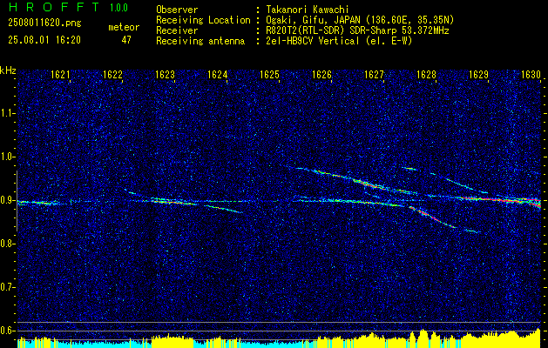Click the 0.6 kHz axis label
This screenshot has width=548, height=348.
[x=8, y=331]
